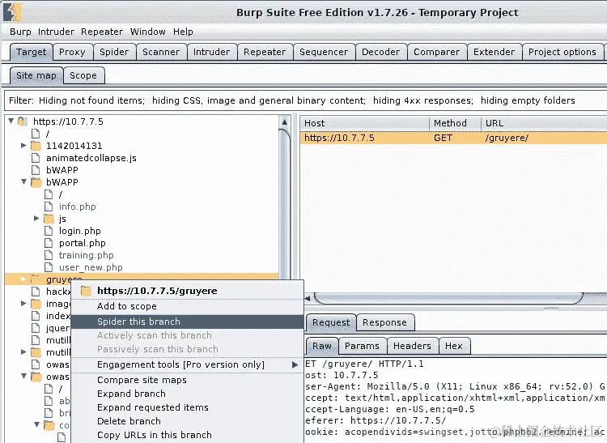Select the Target tab
The height and width of the screenshot is (443, 607).
(x=32, y=52)
